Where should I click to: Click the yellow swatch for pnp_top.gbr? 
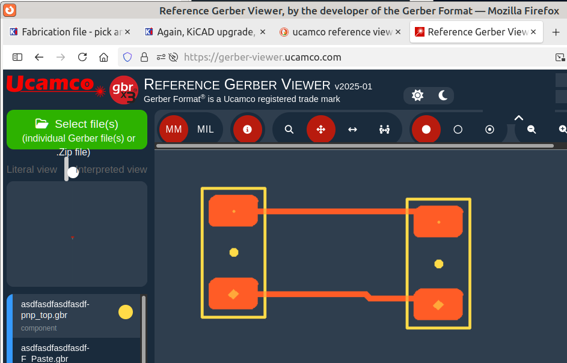(125, 312)
